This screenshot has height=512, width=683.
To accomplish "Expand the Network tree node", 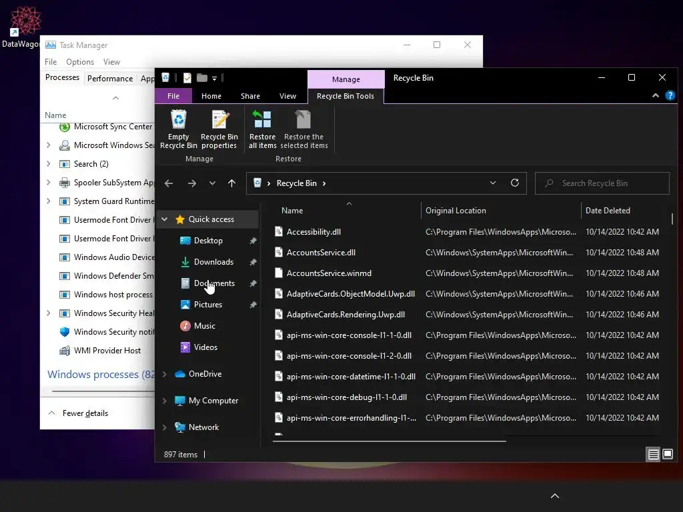I will 165,427.
